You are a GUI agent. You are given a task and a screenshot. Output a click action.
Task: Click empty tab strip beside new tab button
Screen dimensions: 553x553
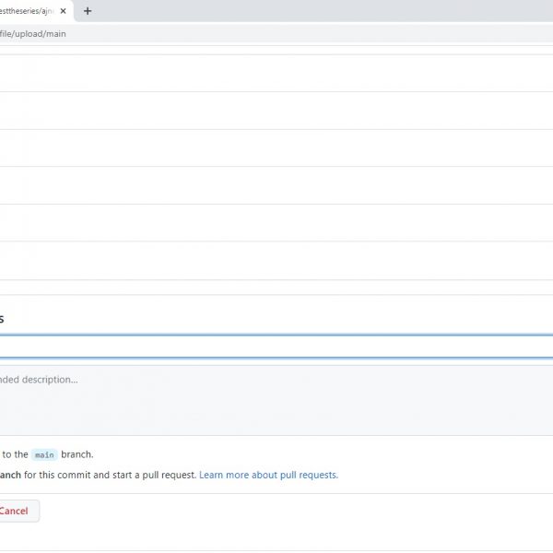(x=323, y=11)
